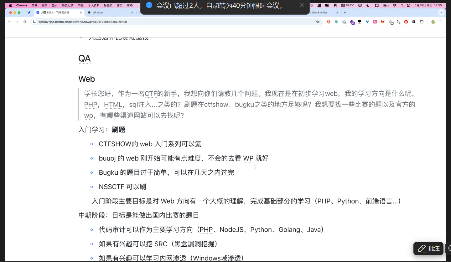
Task: Open the 书签 menu
Action: 81,5
